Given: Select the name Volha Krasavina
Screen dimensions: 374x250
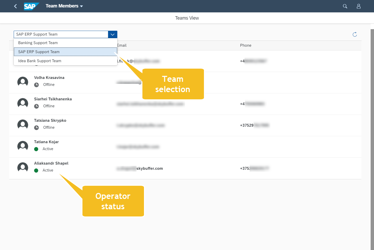Looking at the screenshot, I should point(49,78).
